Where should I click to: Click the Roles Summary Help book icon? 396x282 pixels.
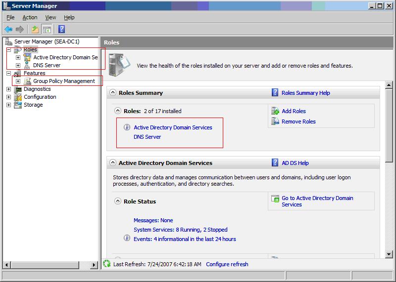[275, 93]
